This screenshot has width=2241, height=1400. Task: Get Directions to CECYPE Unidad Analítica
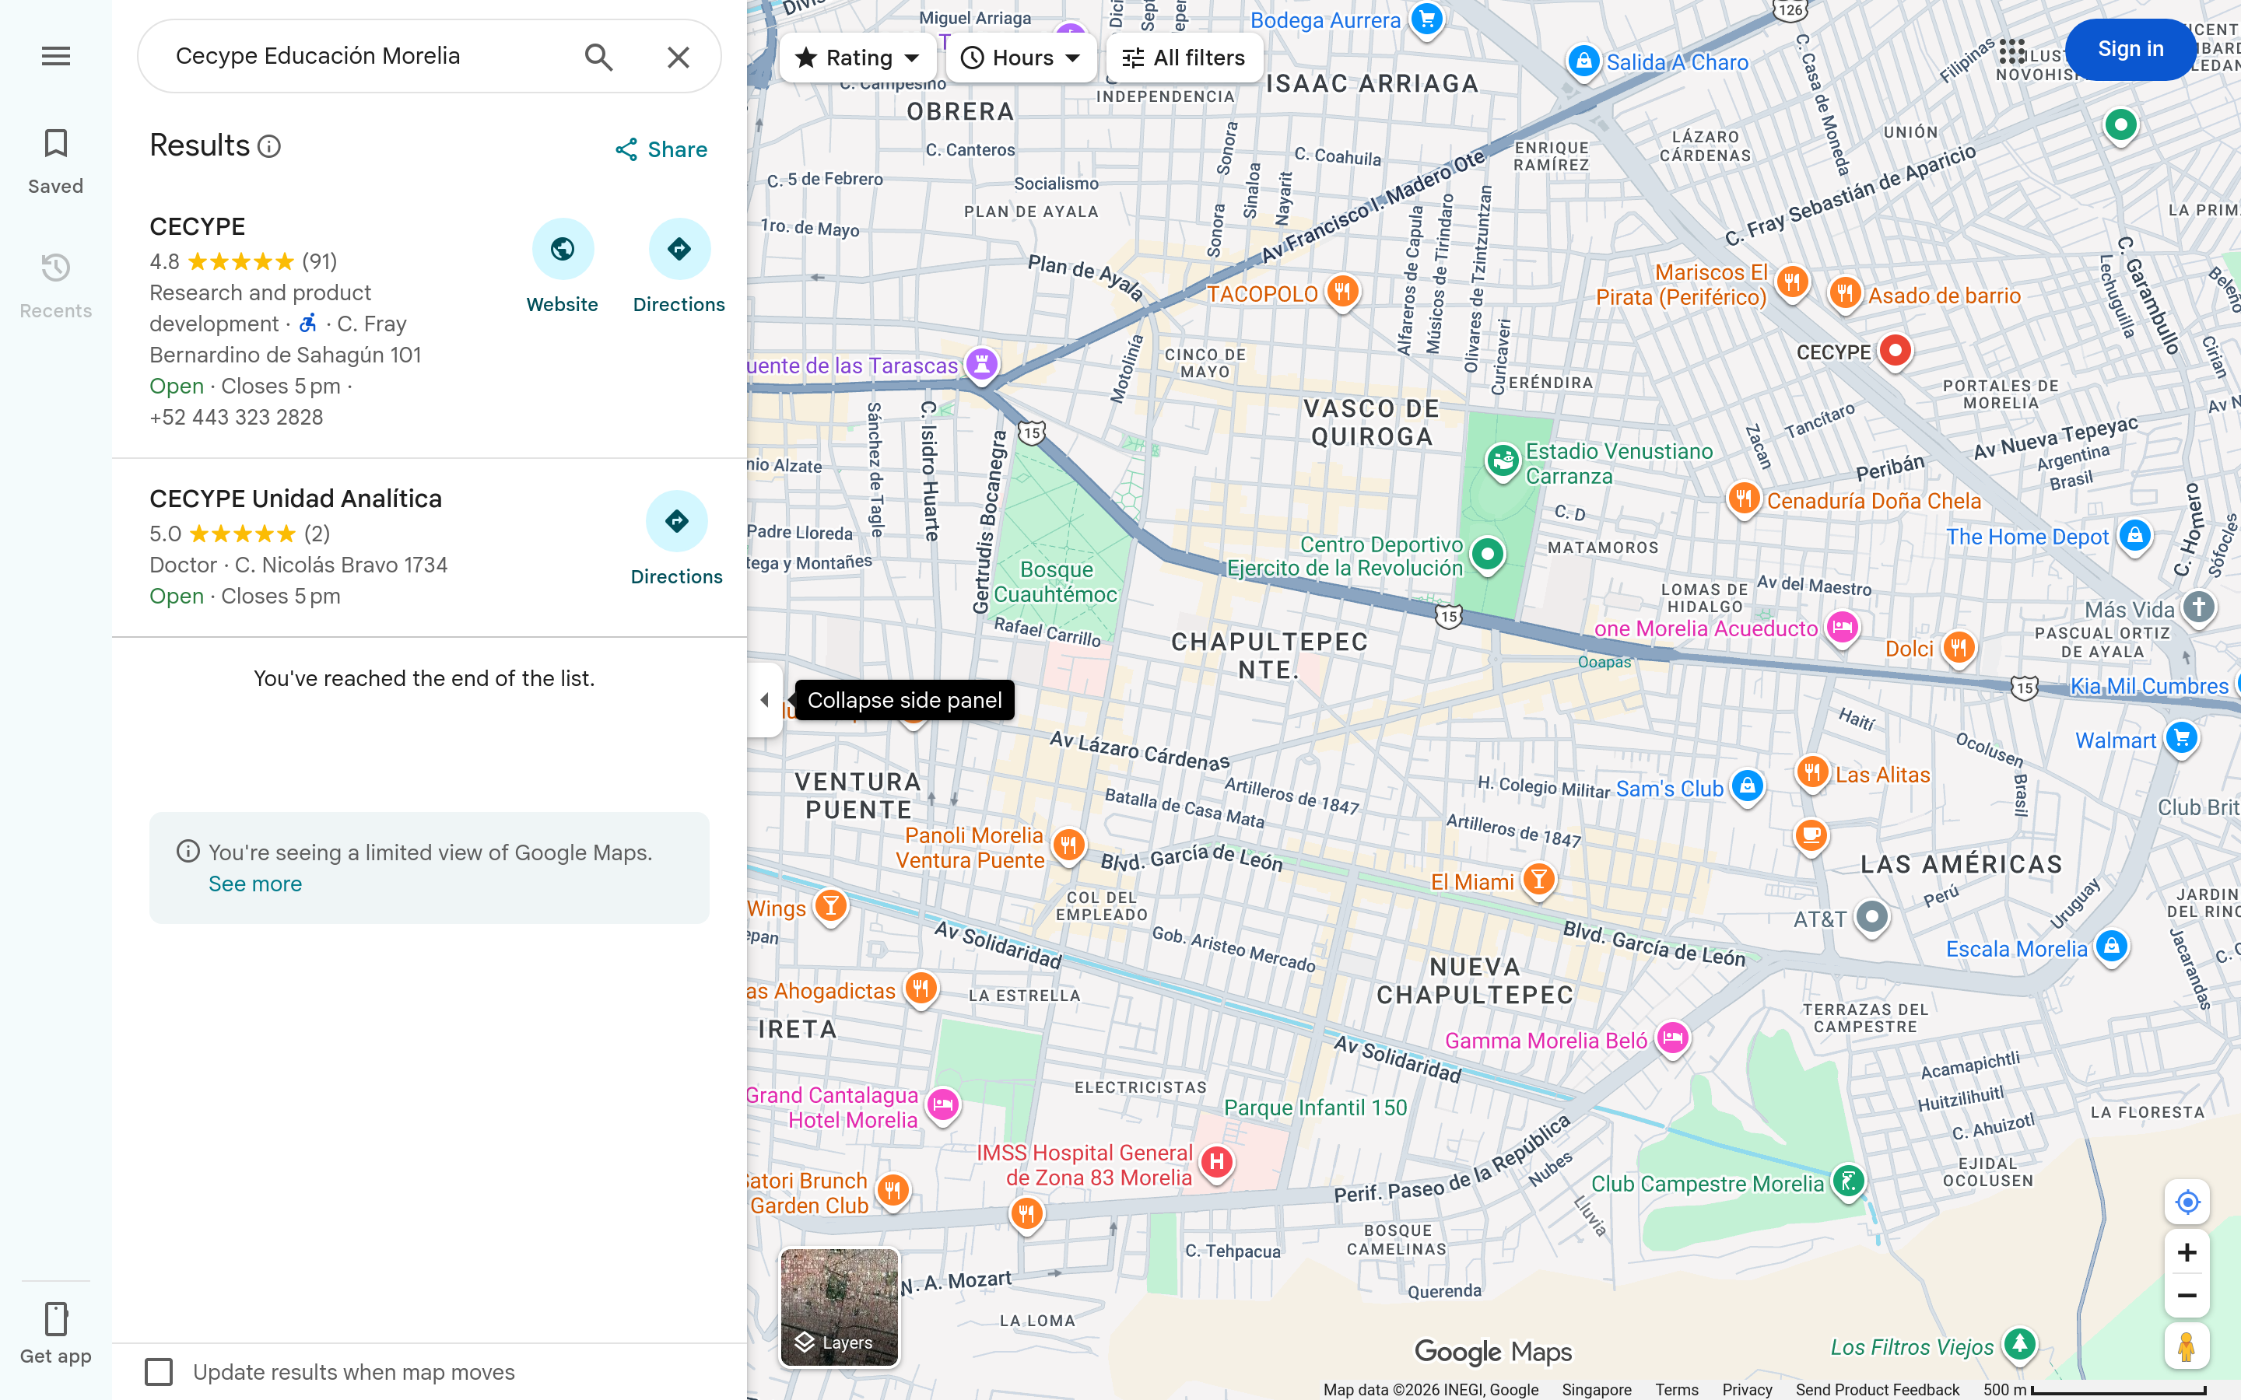[676, 521]
